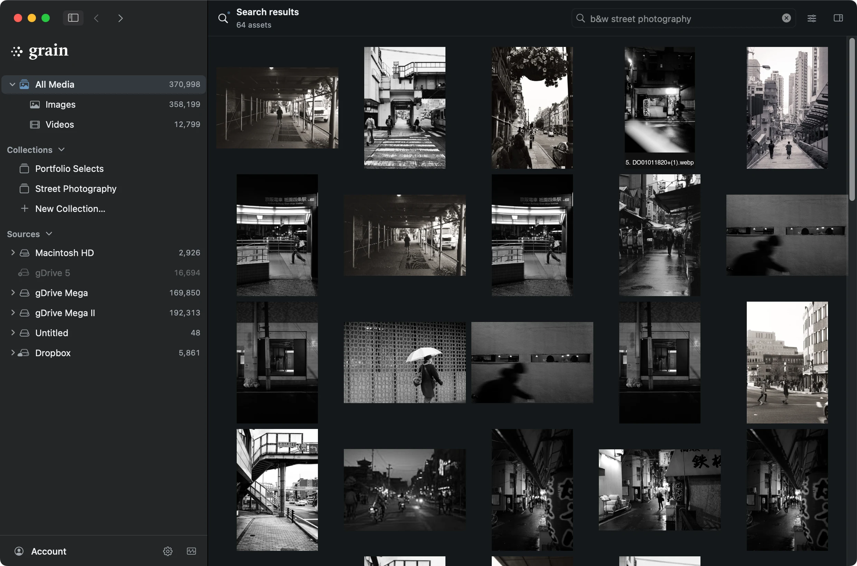Open search filter settings

coord(811,18)
